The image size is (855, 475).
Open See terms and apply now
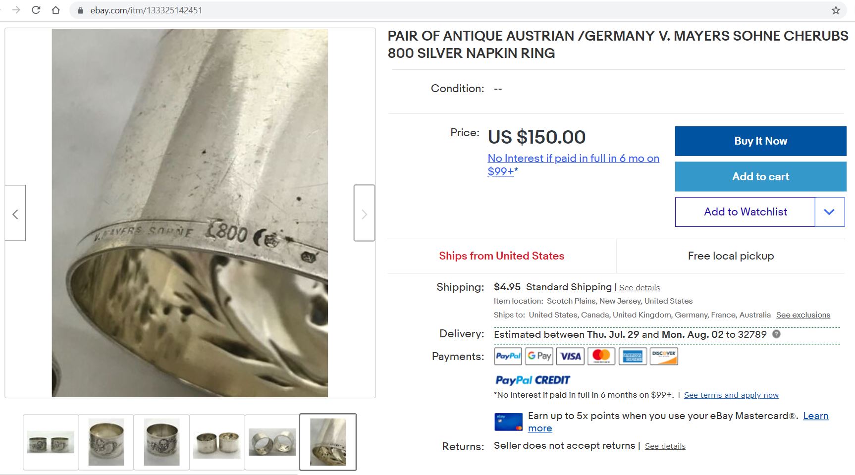click(x=731, y=395)
